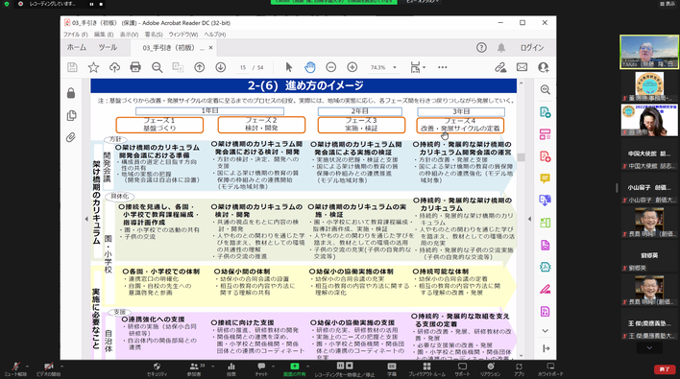This screenshot has height=379, width=680.
Task: Click green screen share button in Zoom
Action: tap(295, 368)
